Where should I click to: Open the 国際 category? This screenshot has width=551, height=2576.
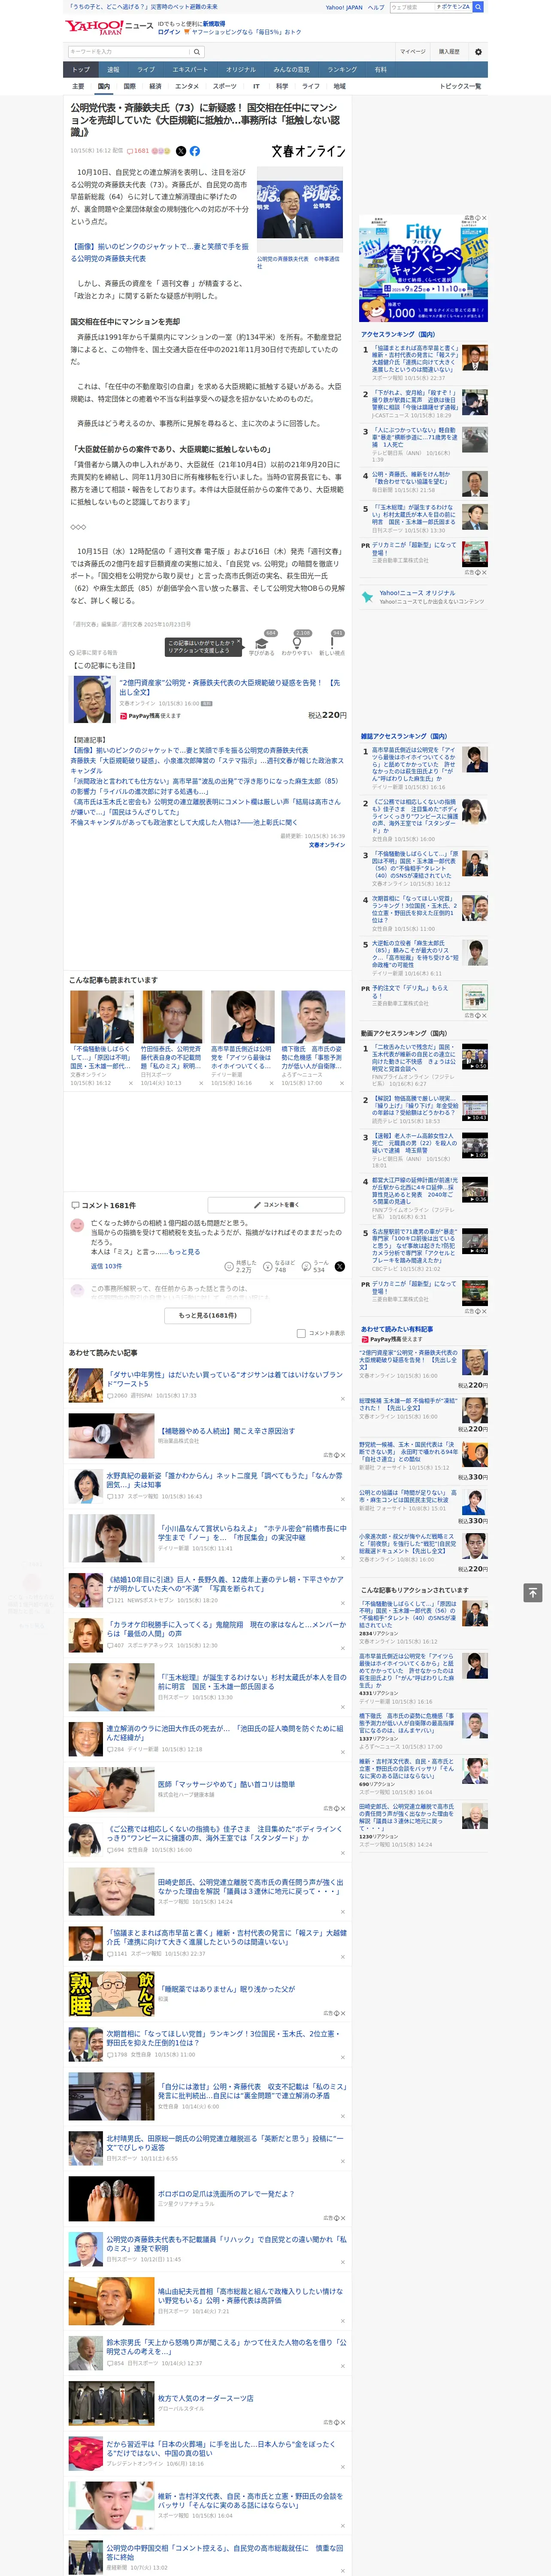click(129, 86)
